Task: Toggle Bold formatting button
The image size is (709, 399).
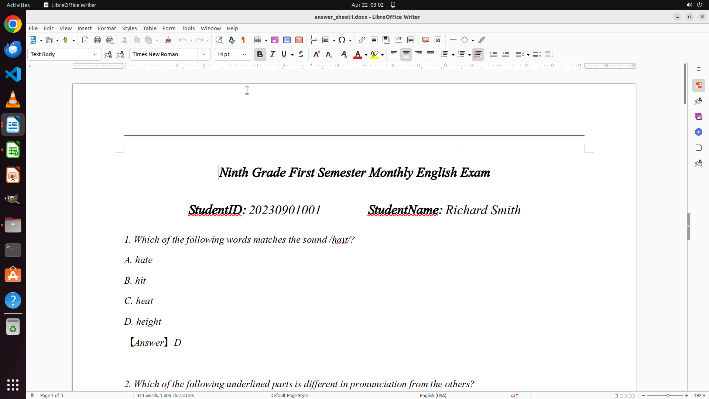Action: (x=260, y=54)
